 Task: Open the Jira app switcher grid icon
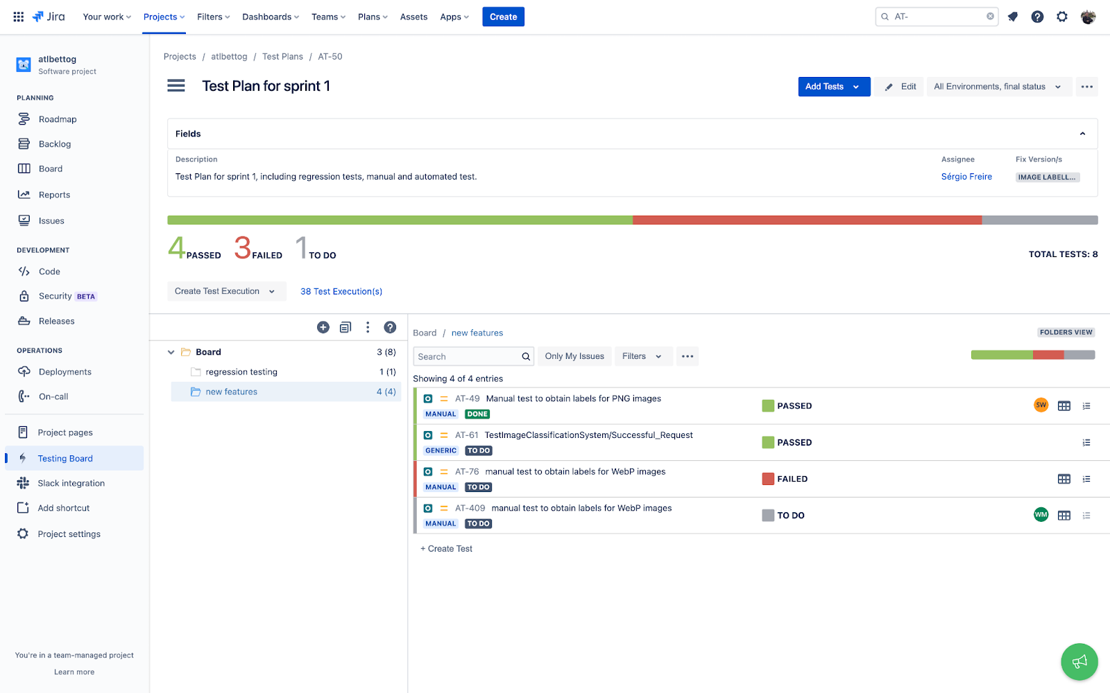coord(18,16)
